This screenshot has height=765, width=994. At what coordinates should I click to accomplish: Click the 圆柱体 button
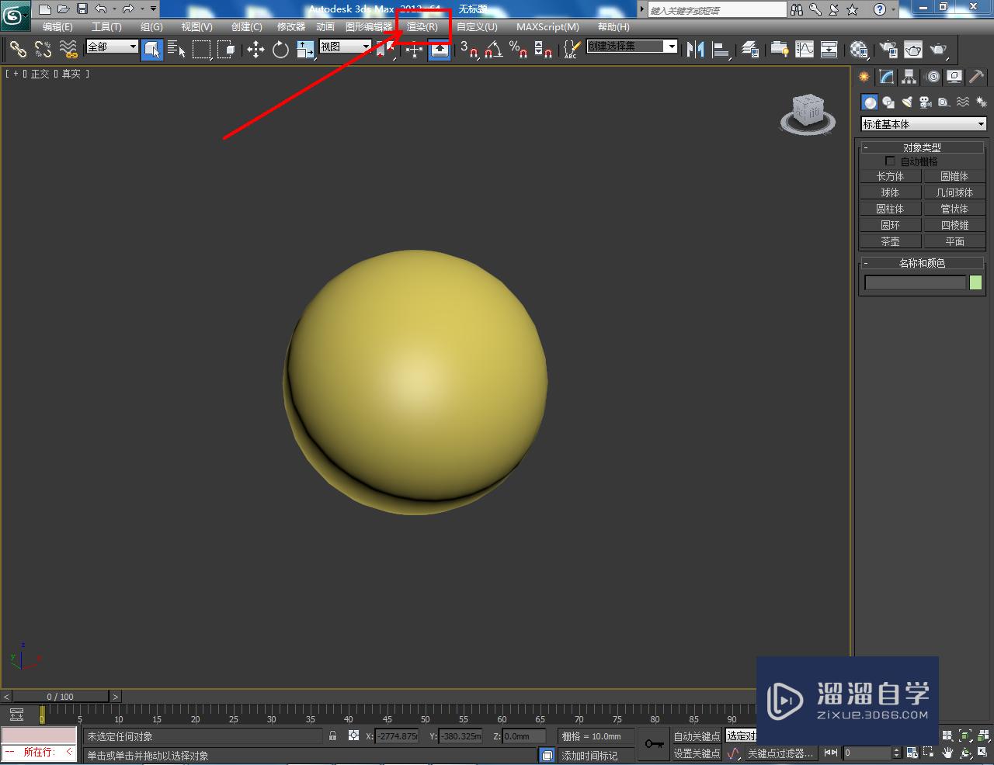pyautogui.click(x=890, y=209)
